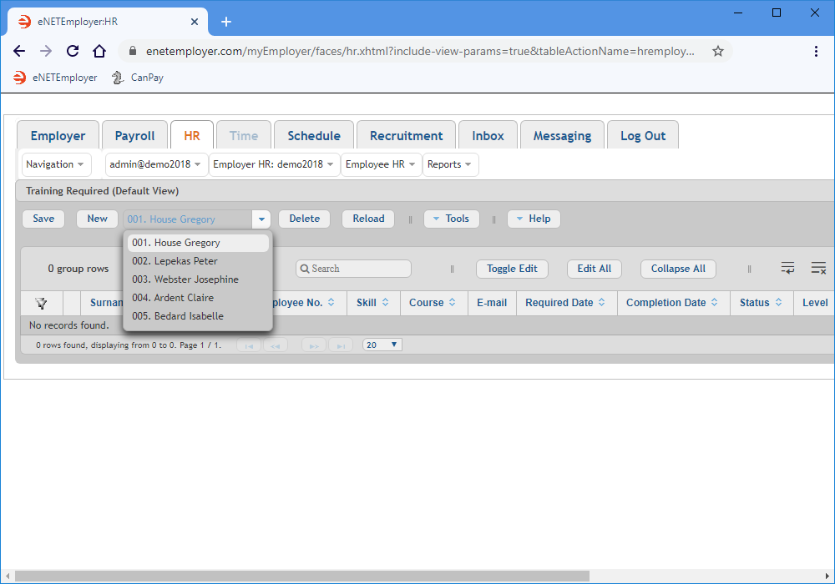
Task: Click the Level column header
Action: [x=815, y=303]
